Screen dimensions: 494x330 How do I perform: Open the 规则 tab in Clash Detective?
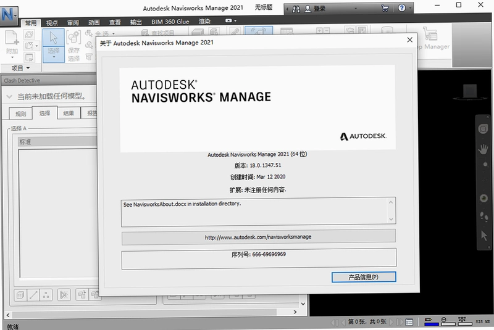tap(21, 114)
